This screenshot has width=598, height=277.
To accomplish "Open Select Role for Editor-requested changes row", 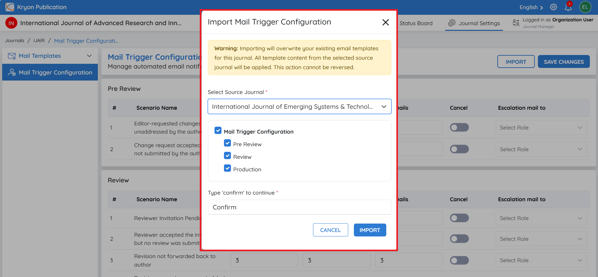I will 541,128.
